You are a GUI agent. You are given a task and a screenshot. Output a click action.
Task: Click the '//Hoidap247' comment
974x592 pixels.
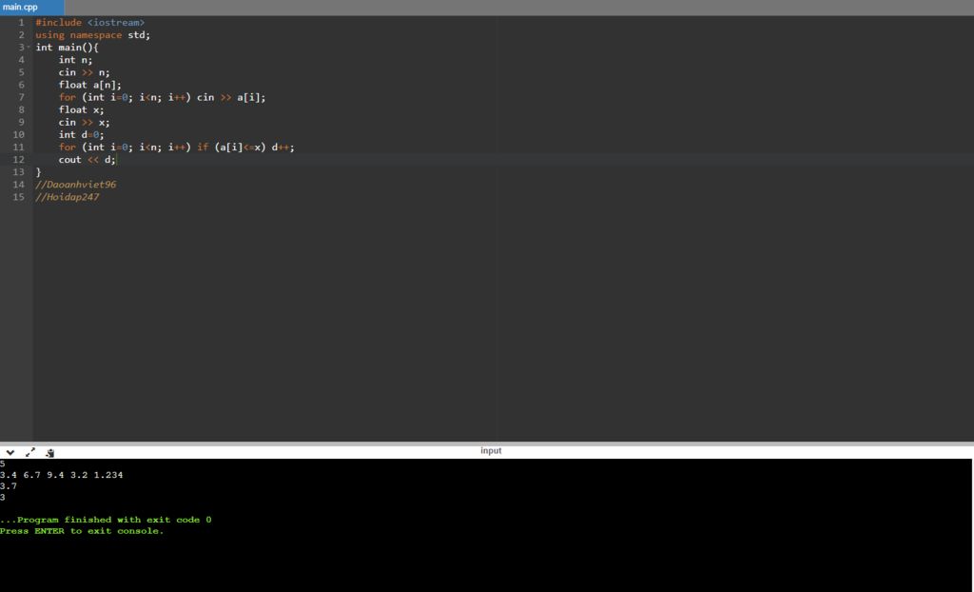click(x=68, y=196)
